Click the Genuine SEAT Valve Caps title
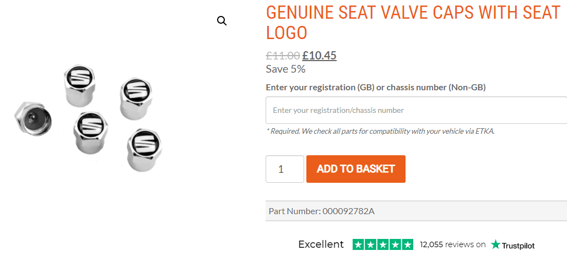The image size is (567, 256). click(413, 22)
